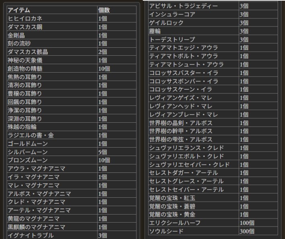Viewport: 285px width, 239px height.
Task: Select the 金剛晶 row name
Action: coord(16,35)
